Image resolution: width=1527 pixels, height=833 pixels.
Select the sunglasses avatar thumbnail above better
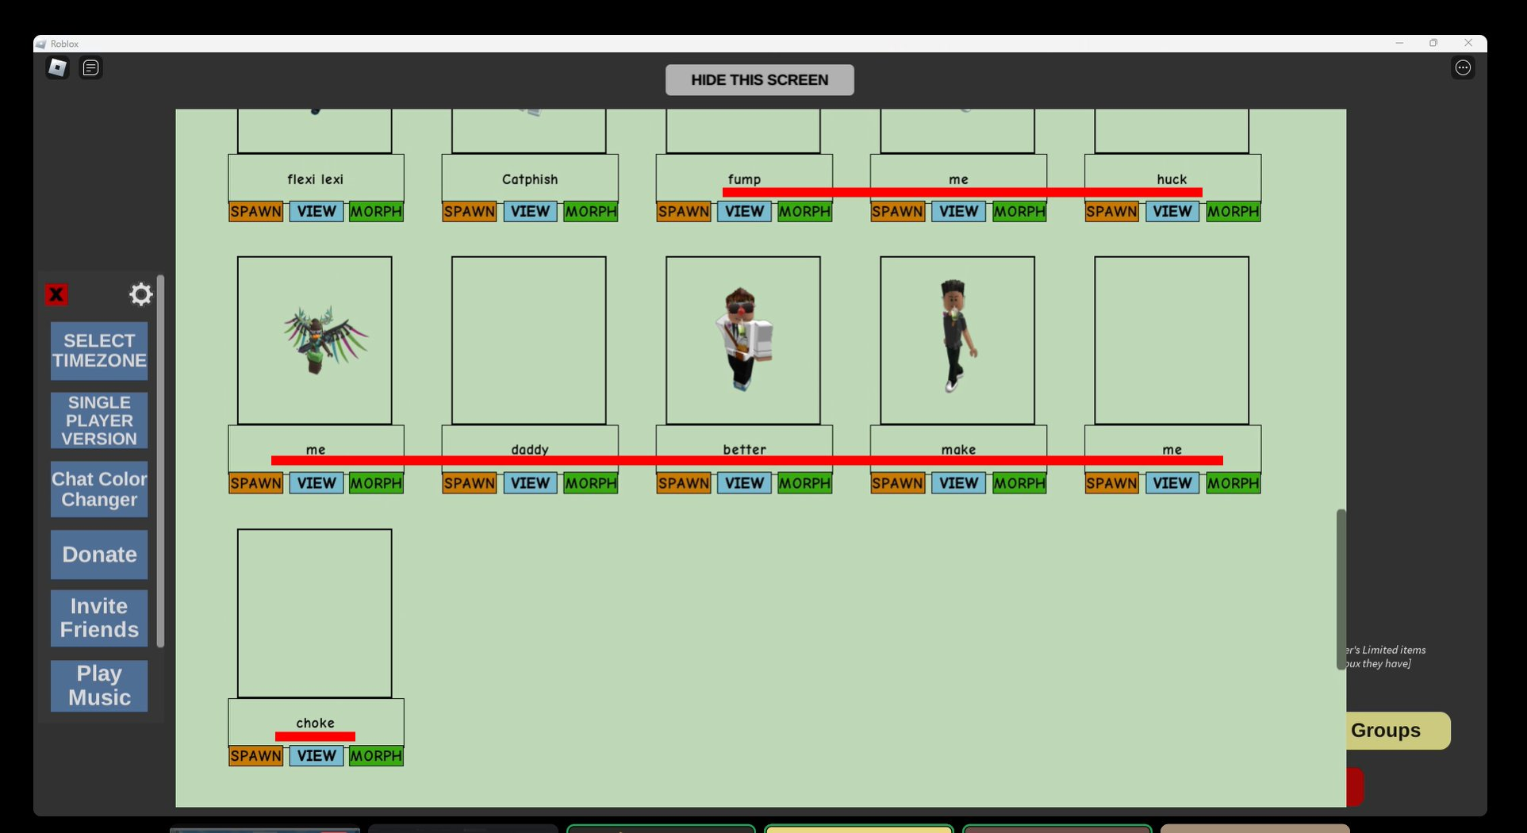743,340
